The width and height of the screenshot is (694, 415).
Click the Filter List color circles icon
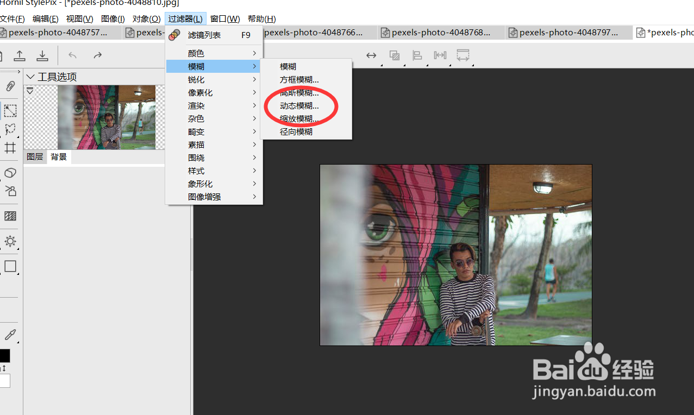[x=174, y=35]
